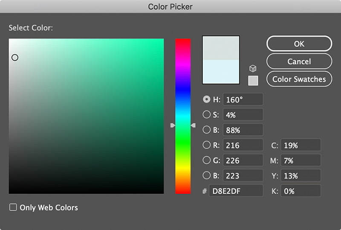
Task: Open Color Swatches view
Action: tap(299, 79)
